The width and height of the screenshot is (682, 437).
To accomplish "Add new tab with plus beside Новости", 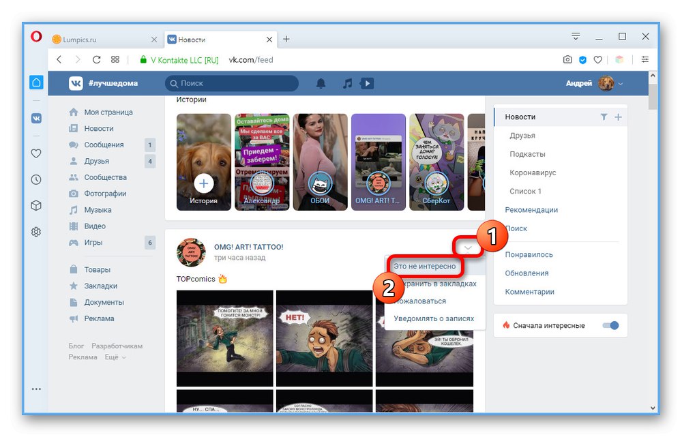I will [286, 39].
